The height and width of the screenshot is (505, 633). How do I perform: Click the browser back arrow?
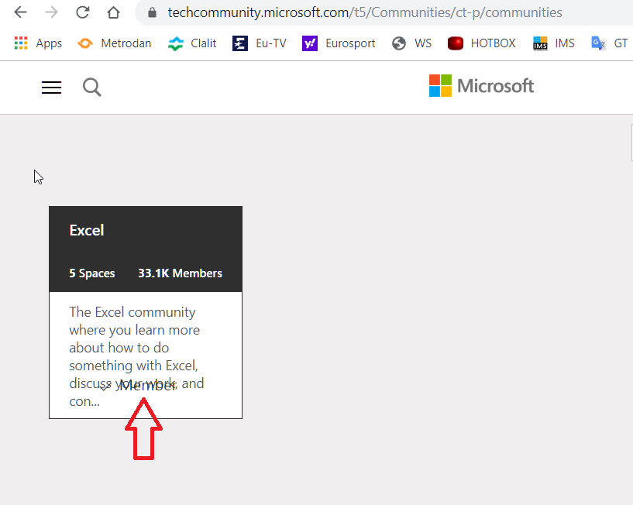pyautogui.click(x=19, y=12)
